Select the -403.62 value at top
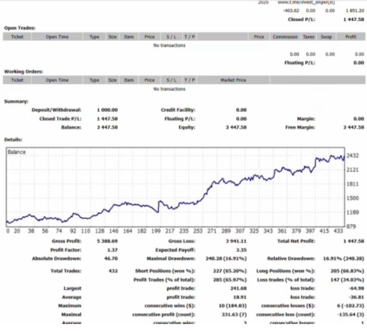This screenshot has width=367, height=331. (x=291, y=11)
